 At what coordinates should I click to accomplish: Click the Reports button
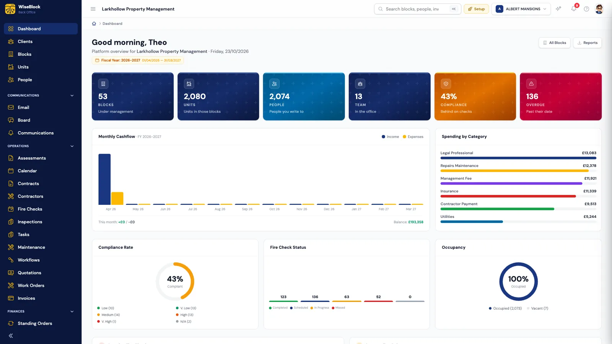tap(587, 43)
